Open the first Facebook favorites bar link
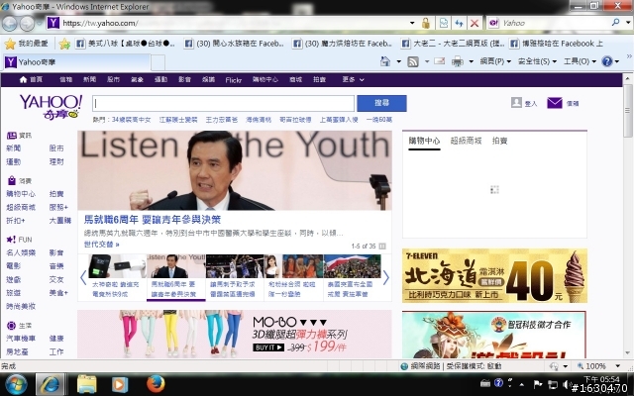 click(125, 44)
